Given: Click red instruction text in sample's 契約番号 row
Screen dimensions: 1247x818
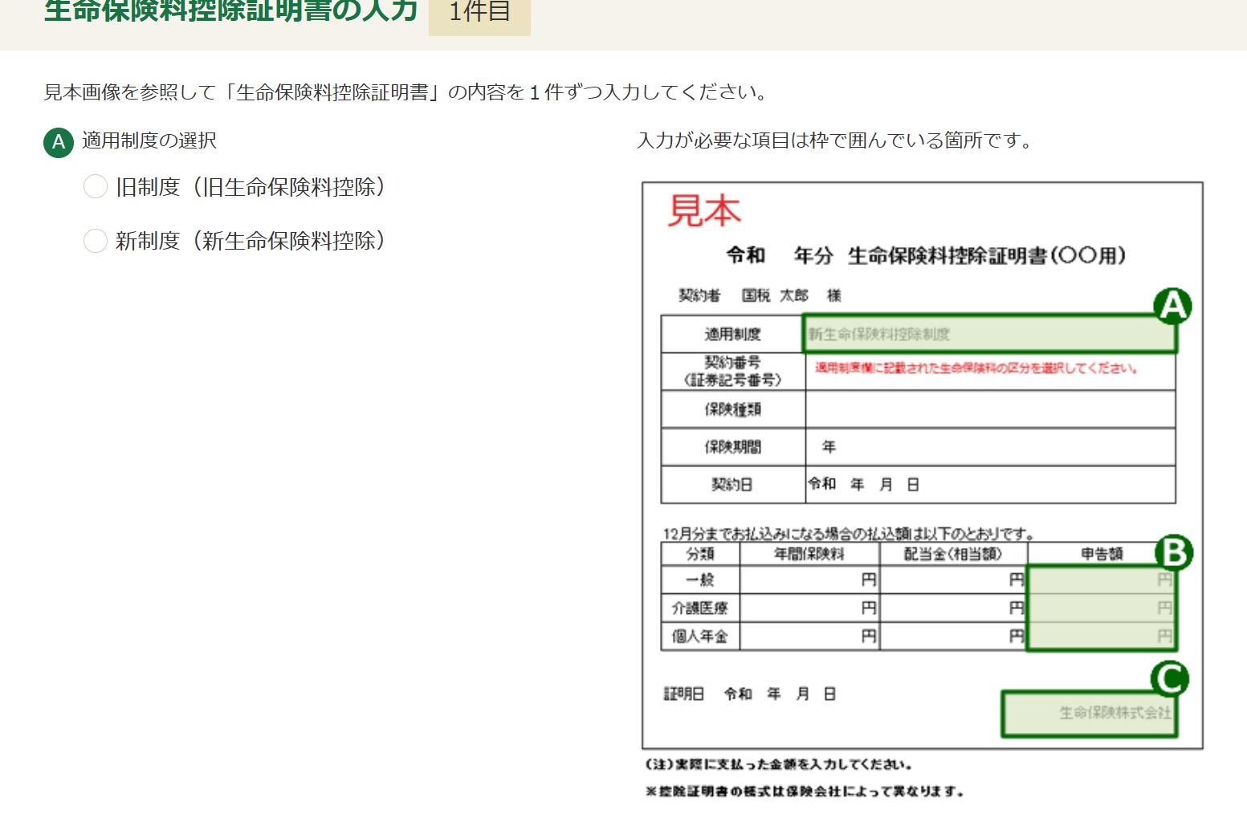Looking at the screenshot, I should (976, 368).
